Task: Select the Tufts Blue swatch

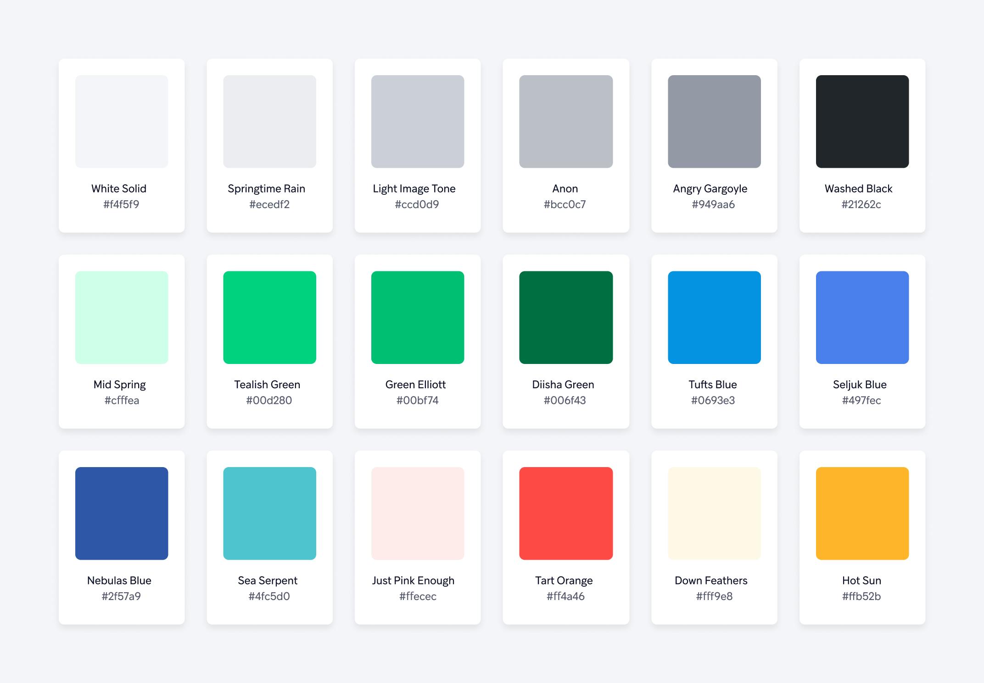Action: coord(714,317)
